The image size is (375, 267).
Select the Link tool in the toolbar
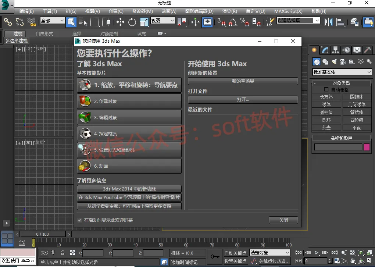coord(8,22)
